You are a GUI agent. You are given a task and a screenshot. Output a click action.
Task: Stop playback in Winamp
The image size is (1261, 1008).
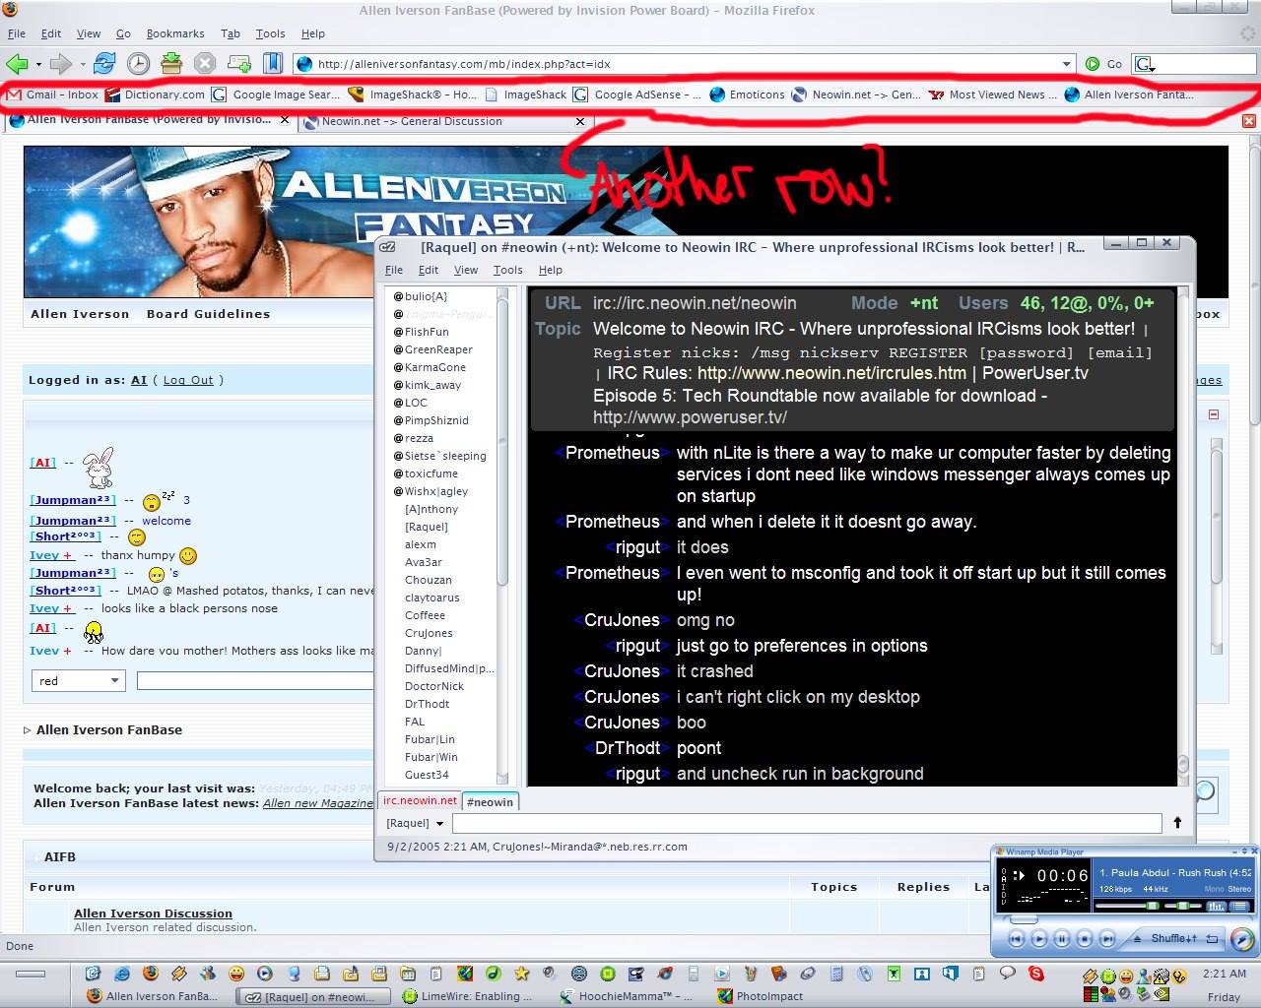pos(1085,939)
